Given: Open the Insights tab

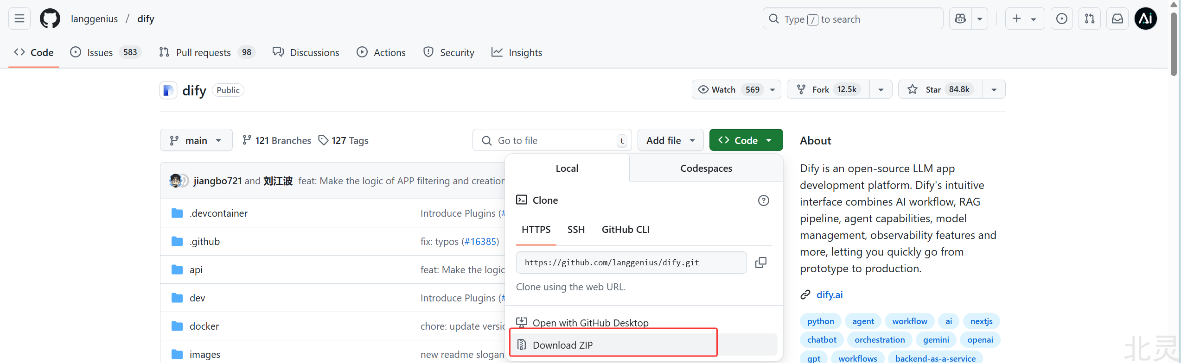Looking at the screenshot, I should click(517, 52).
